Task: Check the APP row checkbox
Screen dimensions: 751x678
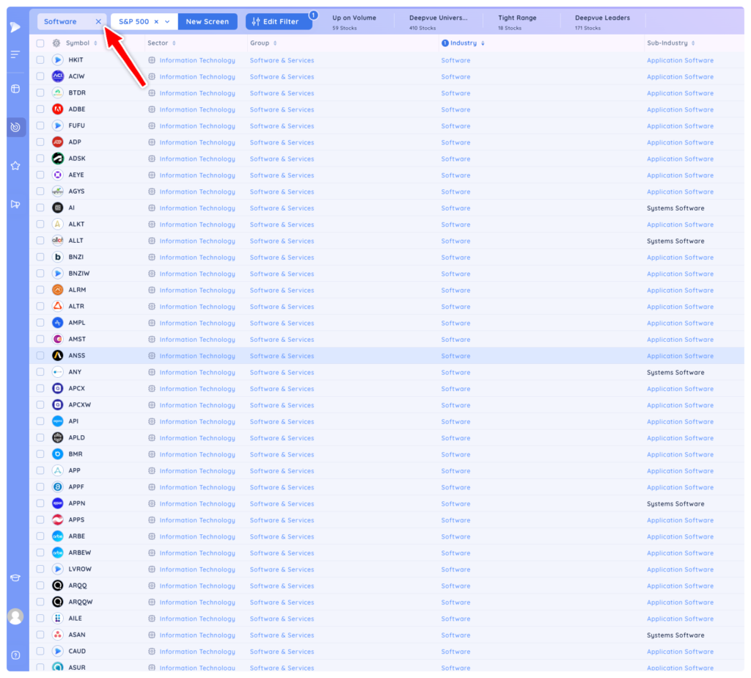Action: (x=40, y=470)
